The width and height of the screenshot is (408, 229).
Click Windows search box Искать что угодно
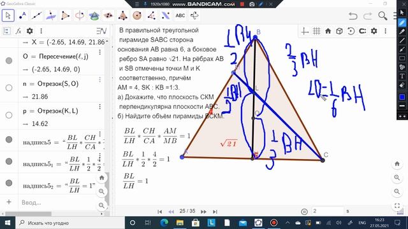(x=69, y=223)
